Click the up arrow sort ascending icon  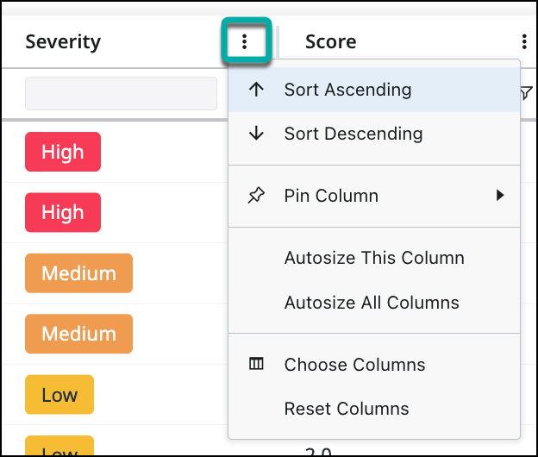[x=256, y=90]
